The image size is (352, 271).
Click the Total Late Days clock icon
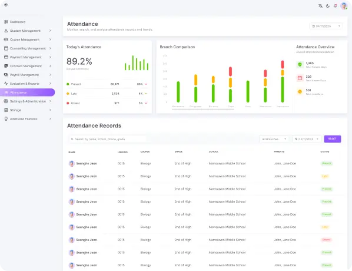pos(300,92)
